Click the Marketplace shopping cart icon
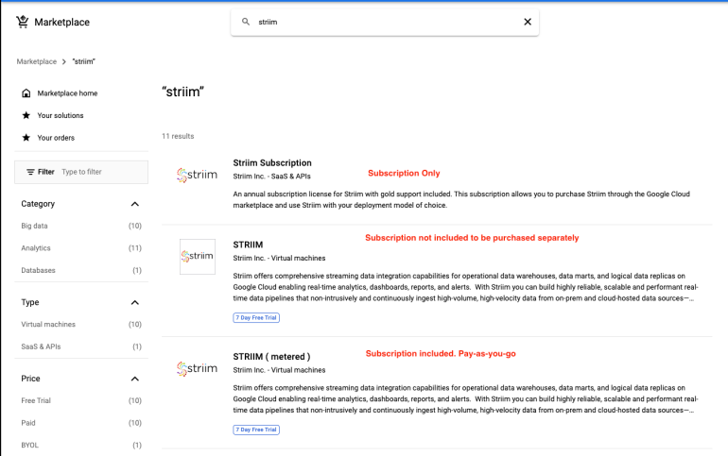 [x=22, y=22]
